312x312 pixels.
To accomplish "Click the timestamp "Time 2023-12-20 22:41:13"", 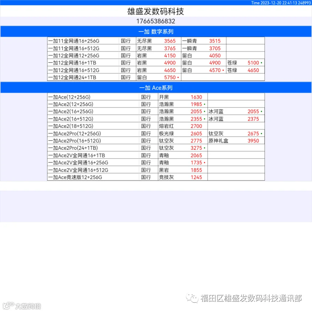I will coord(274,3).
